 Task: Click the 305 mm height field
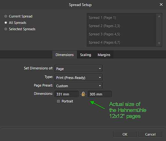pos(100,94)
